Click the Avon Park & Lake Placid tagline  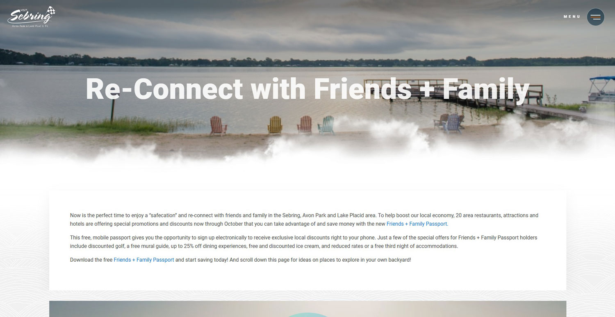(x=30, y=26)
